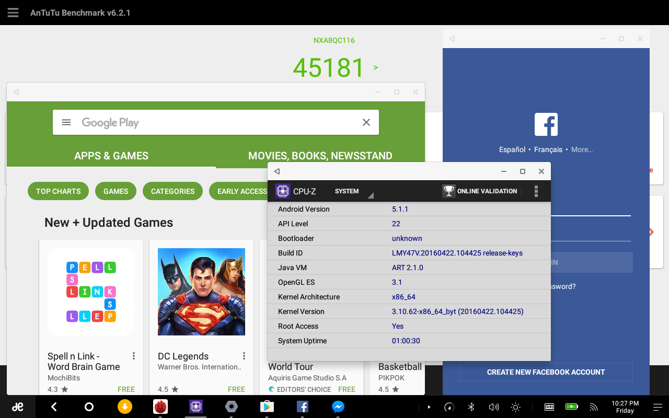Open the yellow download app in taskbar
The width and height of the screenshot is (669, 418).
click(x=124, y=407)
